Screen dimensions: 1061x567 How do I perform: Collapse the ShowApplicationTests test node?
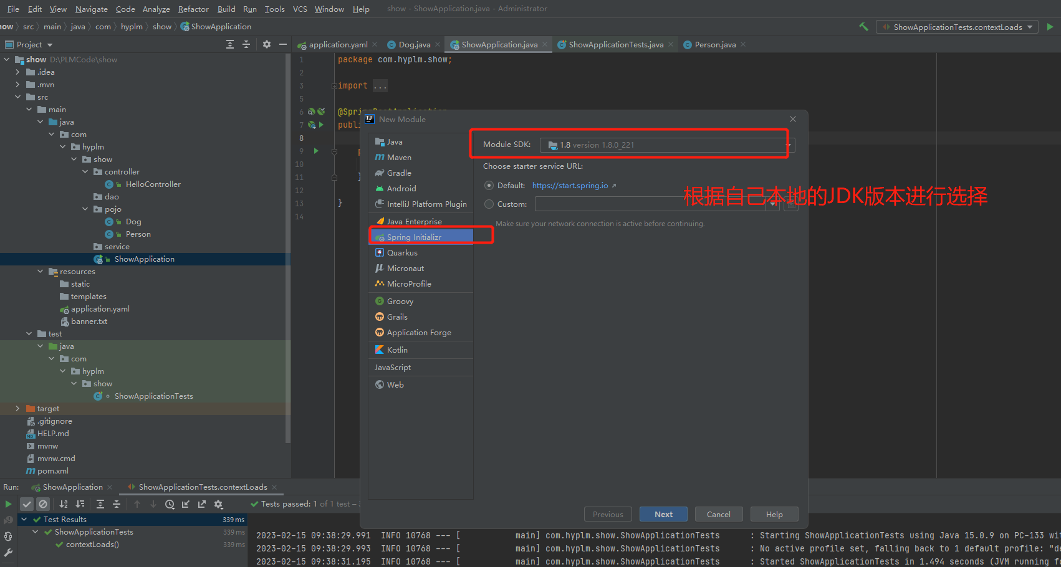(36, 531)
